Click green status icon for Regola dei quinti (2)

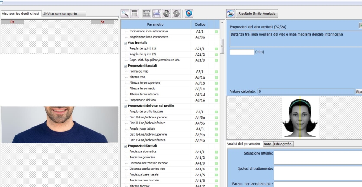(x=216, y=55)
